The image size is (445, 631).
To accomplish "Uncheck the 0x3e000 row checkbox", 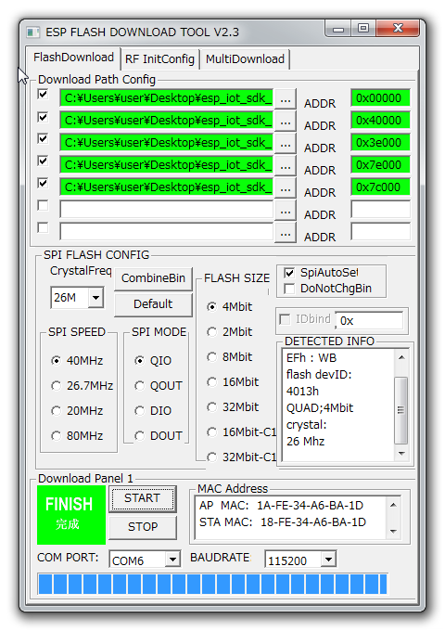I will point(43,139).
